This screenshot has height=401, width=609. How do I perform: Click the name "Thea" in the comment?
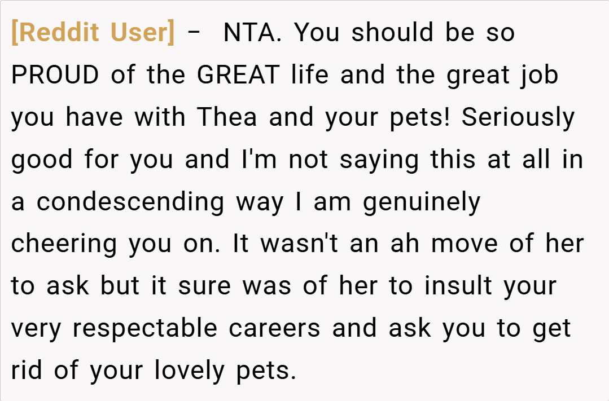pos(227,117)
